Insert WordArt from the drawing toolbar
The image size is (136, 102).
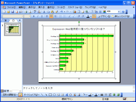pyautogui.click(x=67, y=95)
